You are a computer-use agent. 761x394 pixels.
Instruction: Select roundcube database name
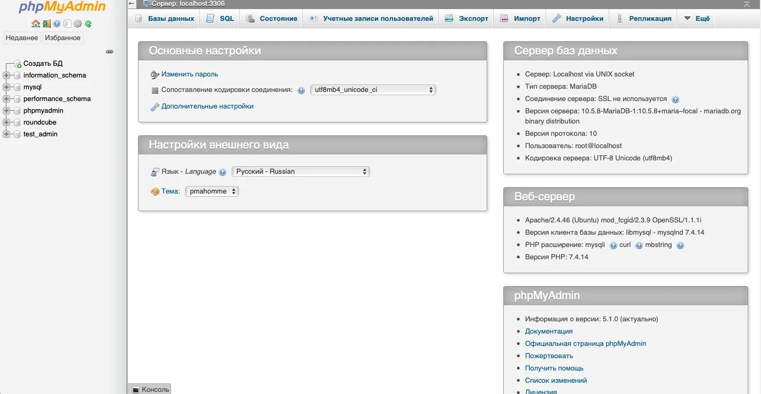click(40, 122)
